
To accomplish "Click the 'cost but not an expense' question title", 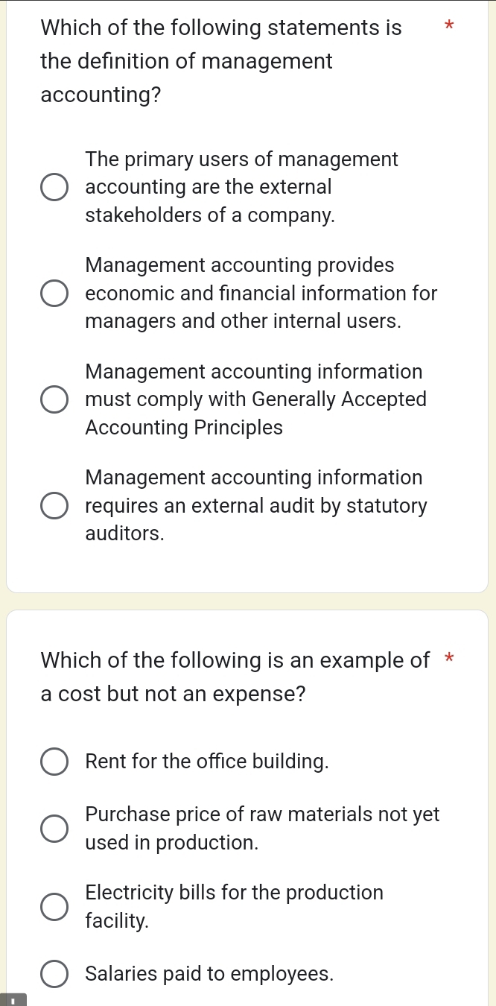I will click(235, 677).
